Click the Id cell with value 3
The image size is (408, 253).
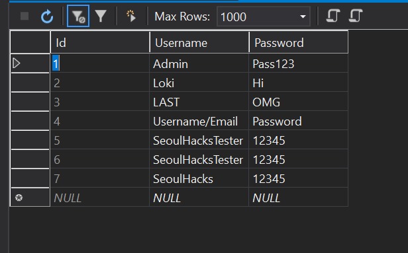click(x=100, y=102)
